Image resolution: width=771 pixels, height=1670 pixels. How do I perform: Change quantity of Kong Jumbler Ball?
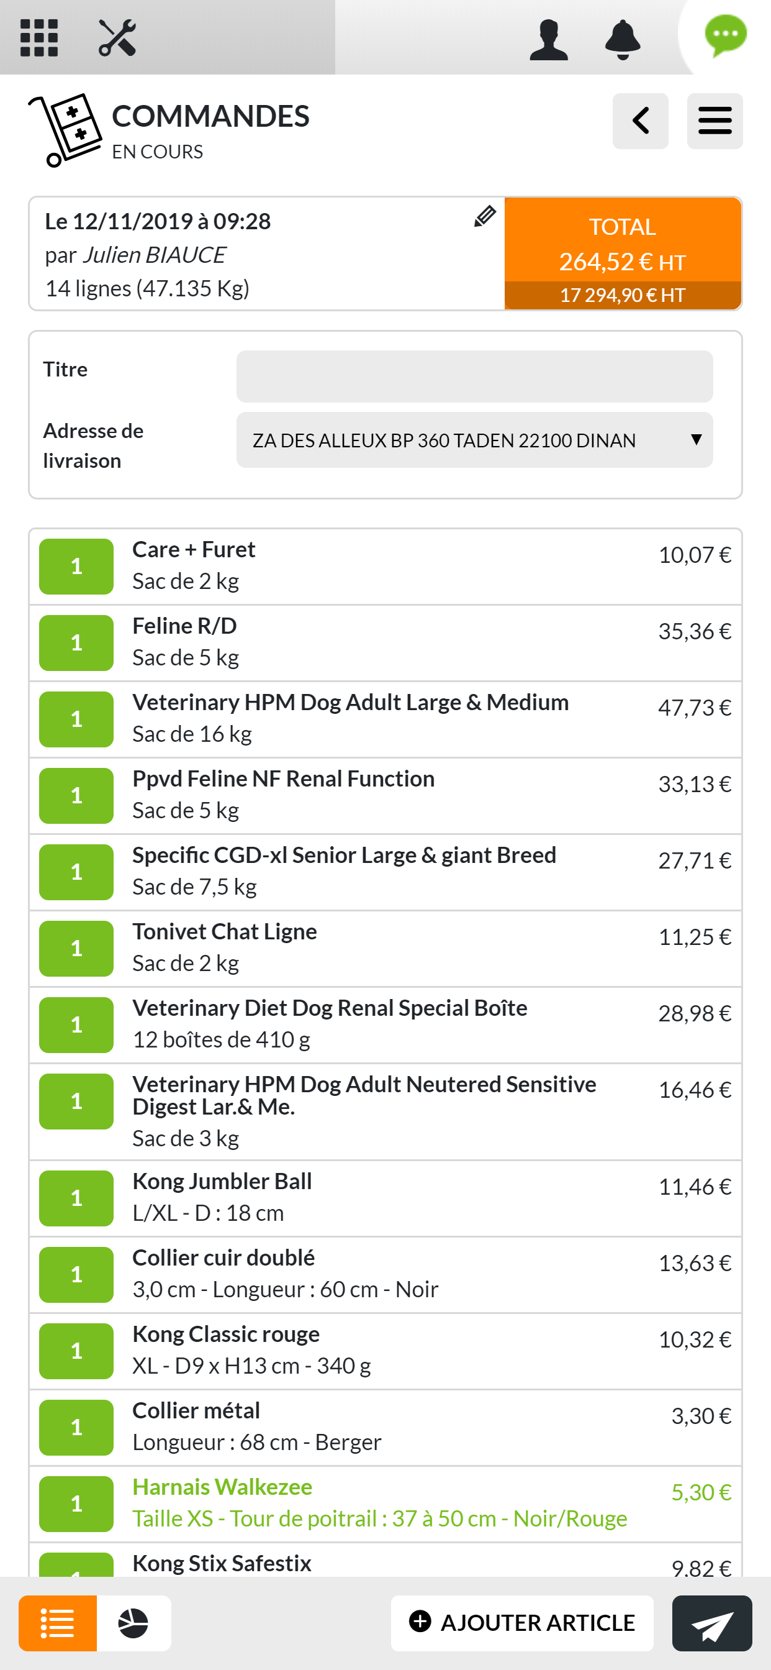(x=76, y=1197)
